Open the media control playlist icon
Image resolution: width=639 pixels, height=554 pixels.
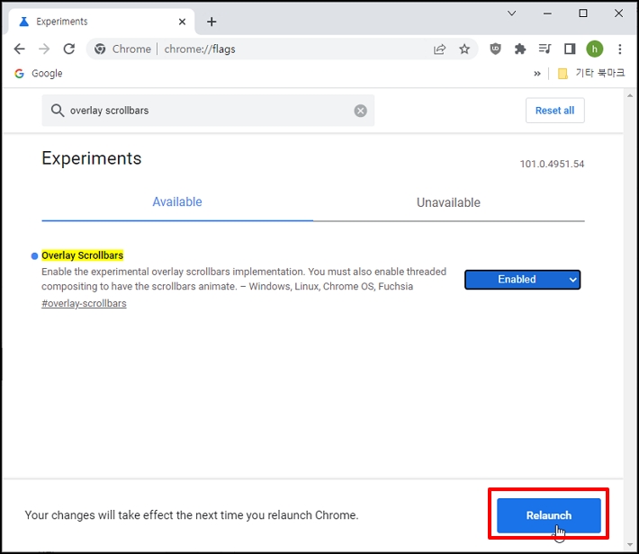544,49
